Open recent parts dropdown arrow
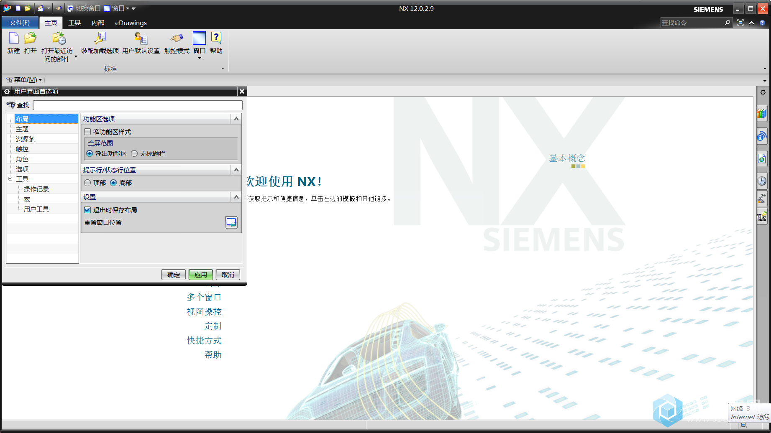This screenshot has width=771, height=433. coord(76,56)
